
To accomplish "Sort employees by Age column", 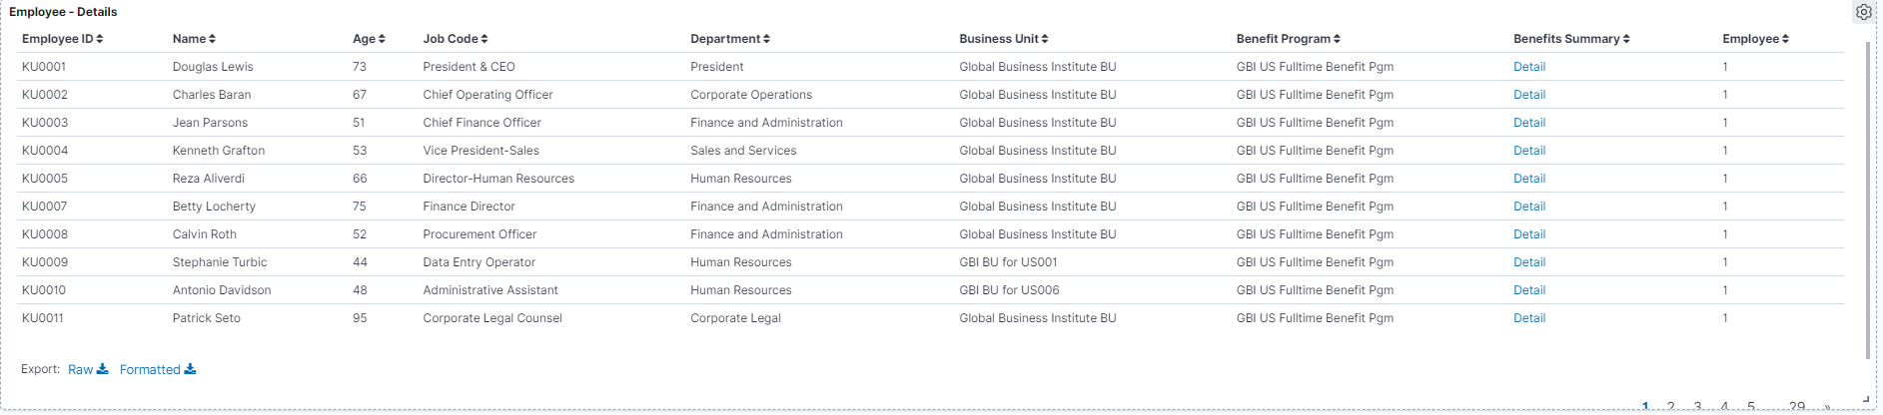I will click(x=369, y=39).
